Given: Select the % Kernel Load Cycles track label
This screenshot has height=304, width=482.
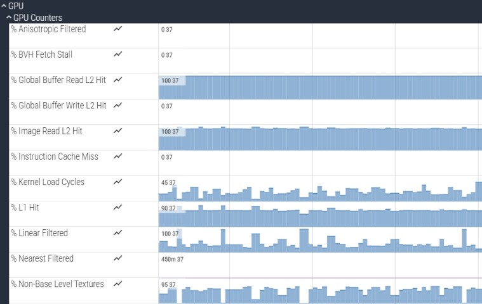Looking at the screenshot, I should pyautogui.click(x=48, y=182).
